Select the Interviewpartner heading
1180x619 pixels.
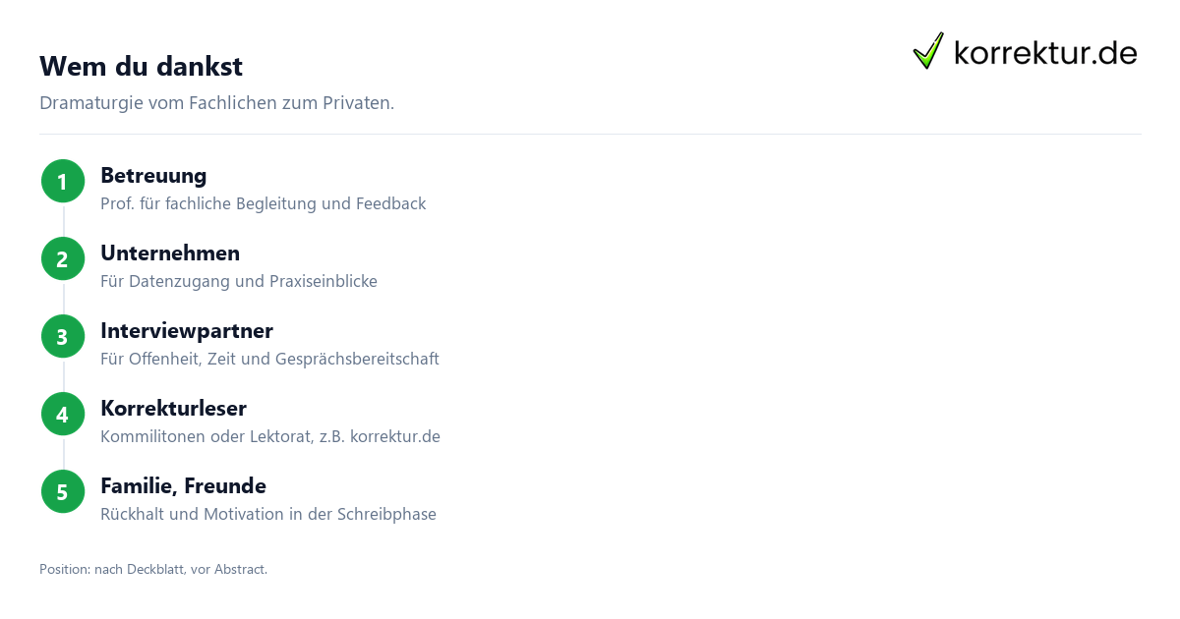click(187, 331)
